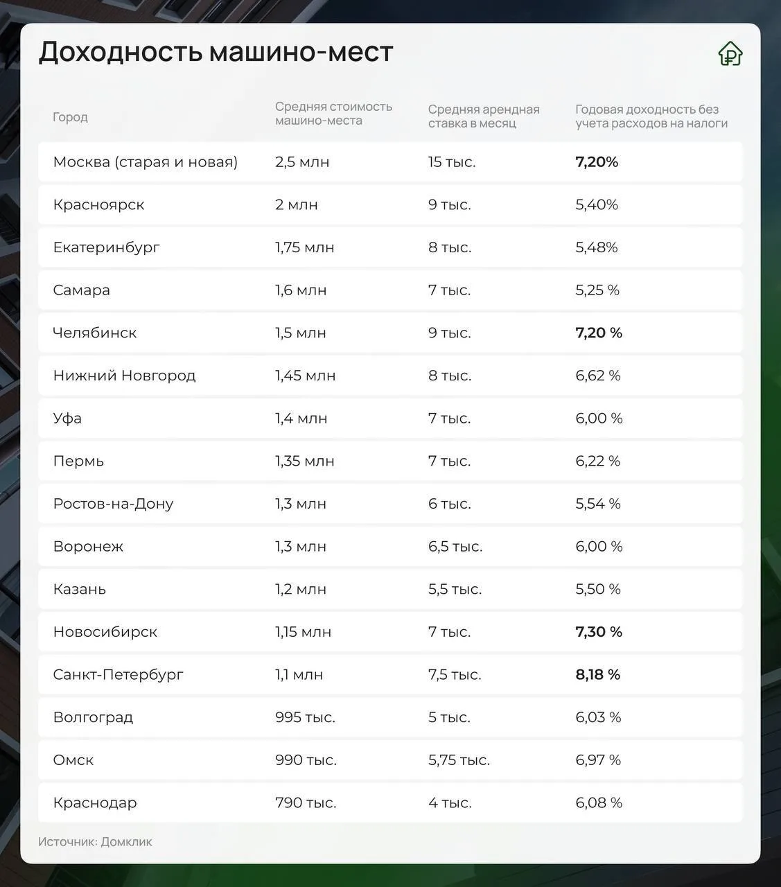
Task: Click the Средняя стоимость машино-места header
Action: 333,114
